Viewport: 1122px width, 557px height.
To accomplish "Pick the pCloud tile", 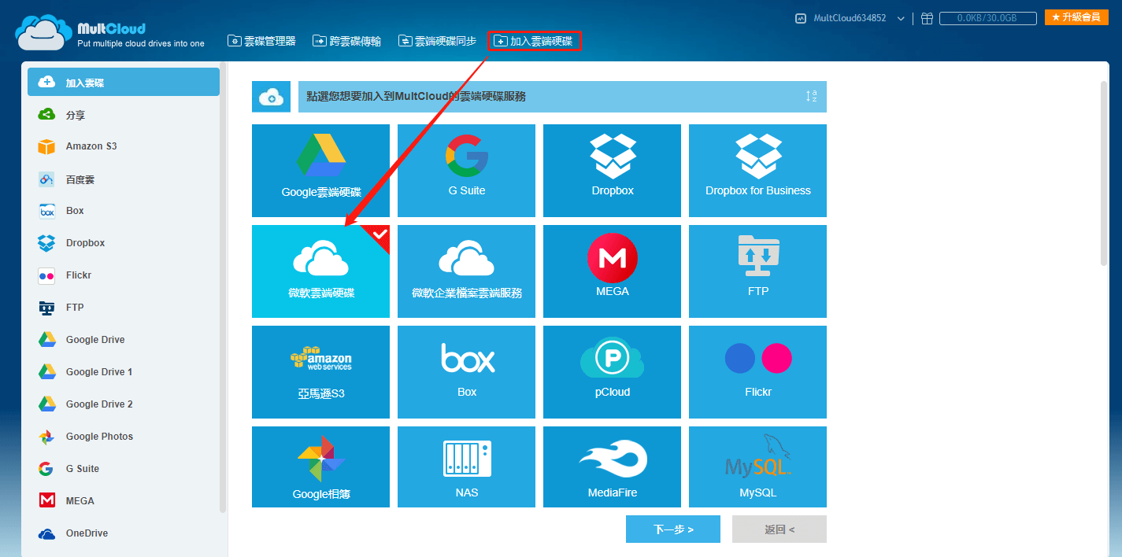I will tap(612, 372).
